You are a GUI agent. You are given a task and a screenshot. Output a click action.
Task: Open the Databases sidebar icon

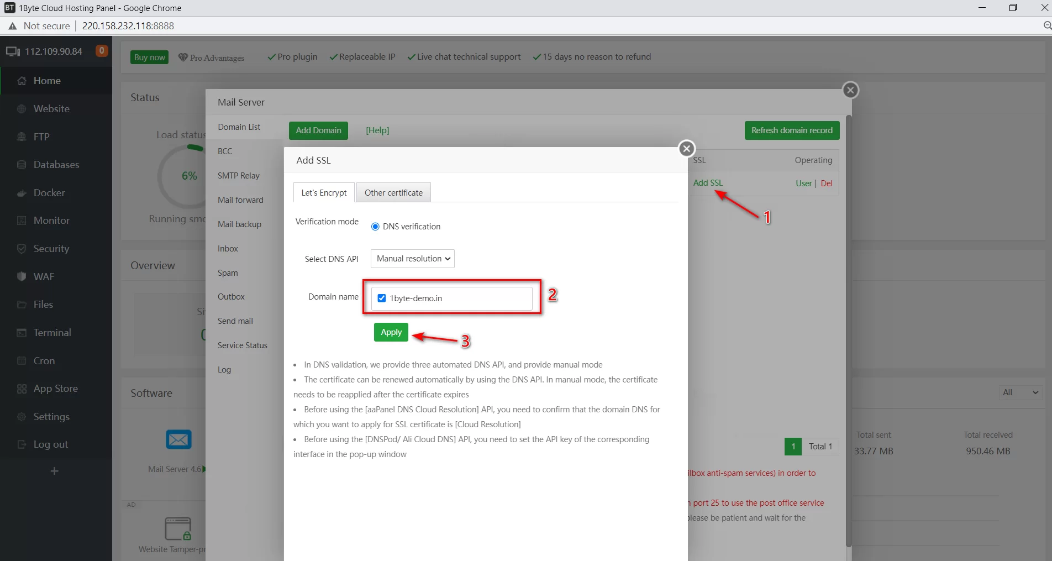tap(22, 165)
